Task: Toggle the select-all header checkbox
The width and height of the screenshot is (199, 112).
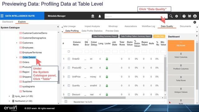Action: (x=69, y=51)
